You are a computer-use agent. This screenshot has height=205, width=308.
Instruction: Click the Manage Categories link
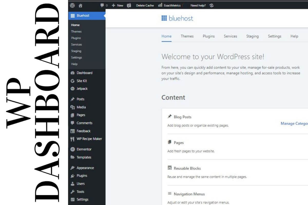click(x=294, y=123)
